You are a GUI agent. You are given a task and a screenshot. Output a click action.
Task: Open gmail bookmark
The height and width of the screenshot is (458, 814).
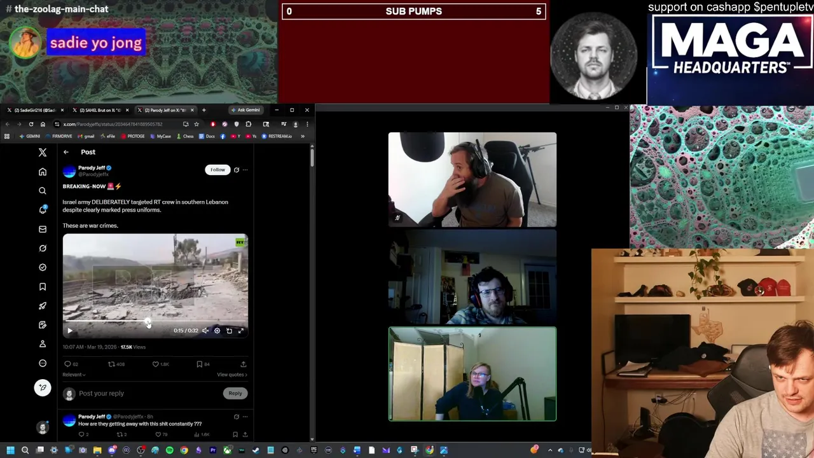click(86, 136)
